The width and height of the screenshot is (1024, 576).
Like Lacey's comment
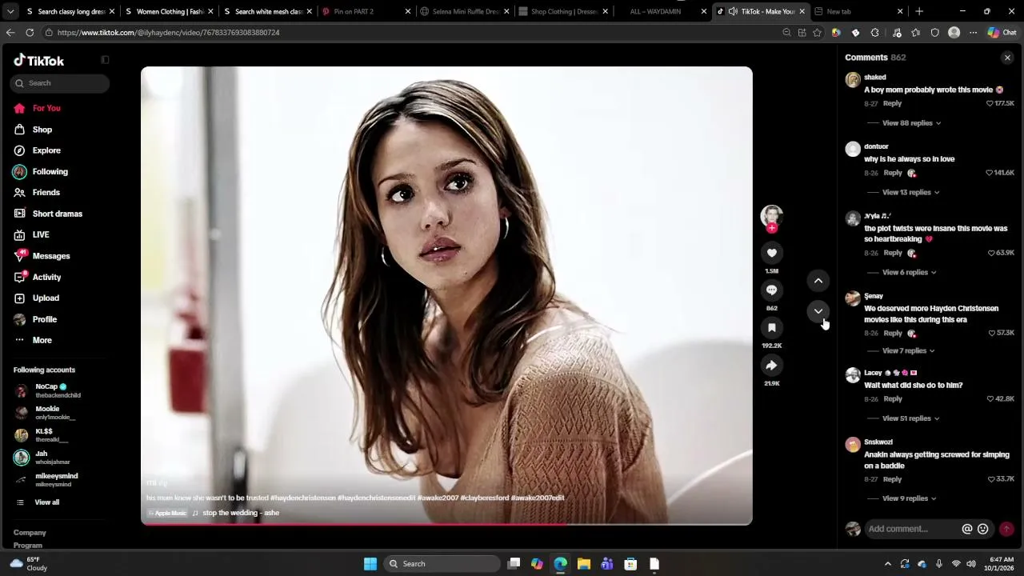tap(990, 398)
